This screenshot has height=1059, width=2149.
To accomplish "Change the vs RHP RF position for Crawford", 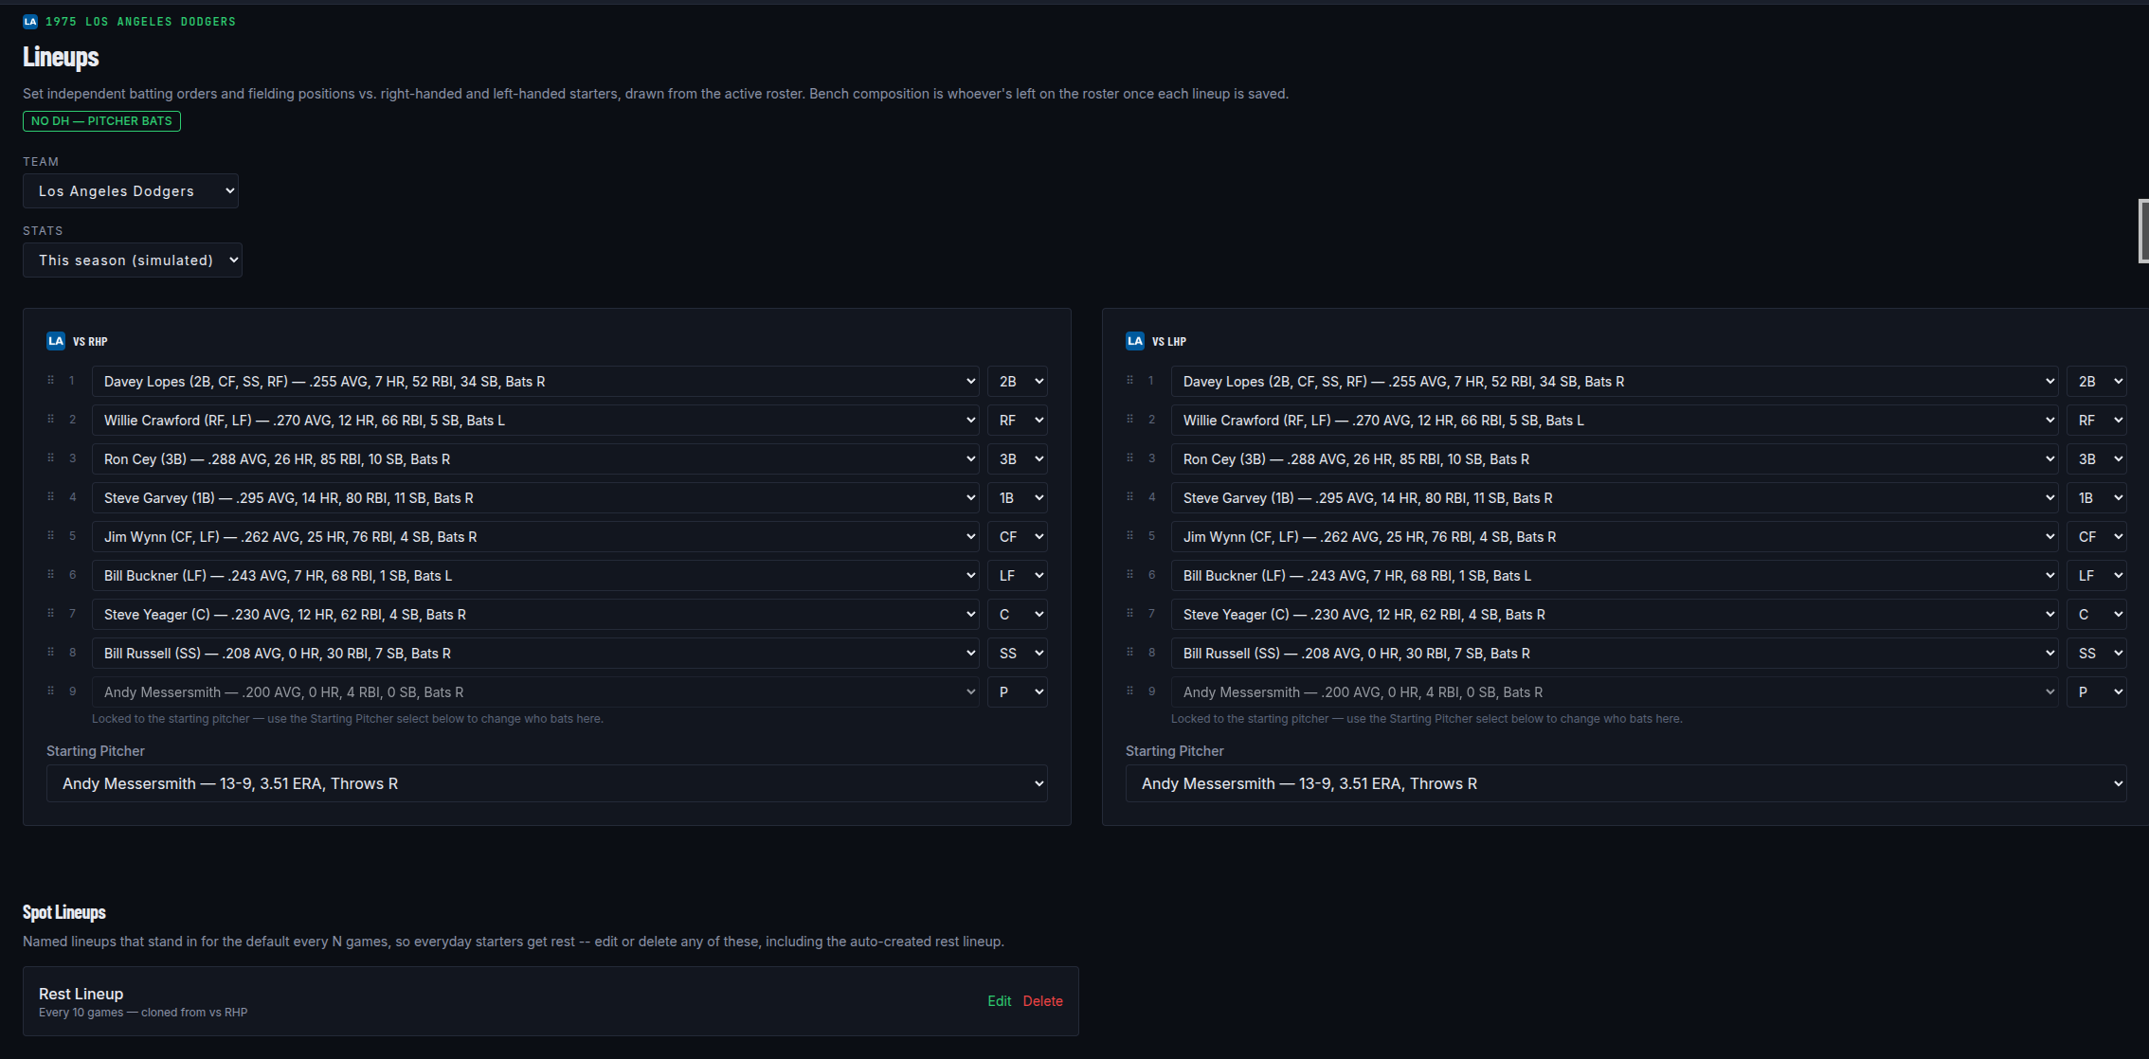I will tap(1018, 421).
